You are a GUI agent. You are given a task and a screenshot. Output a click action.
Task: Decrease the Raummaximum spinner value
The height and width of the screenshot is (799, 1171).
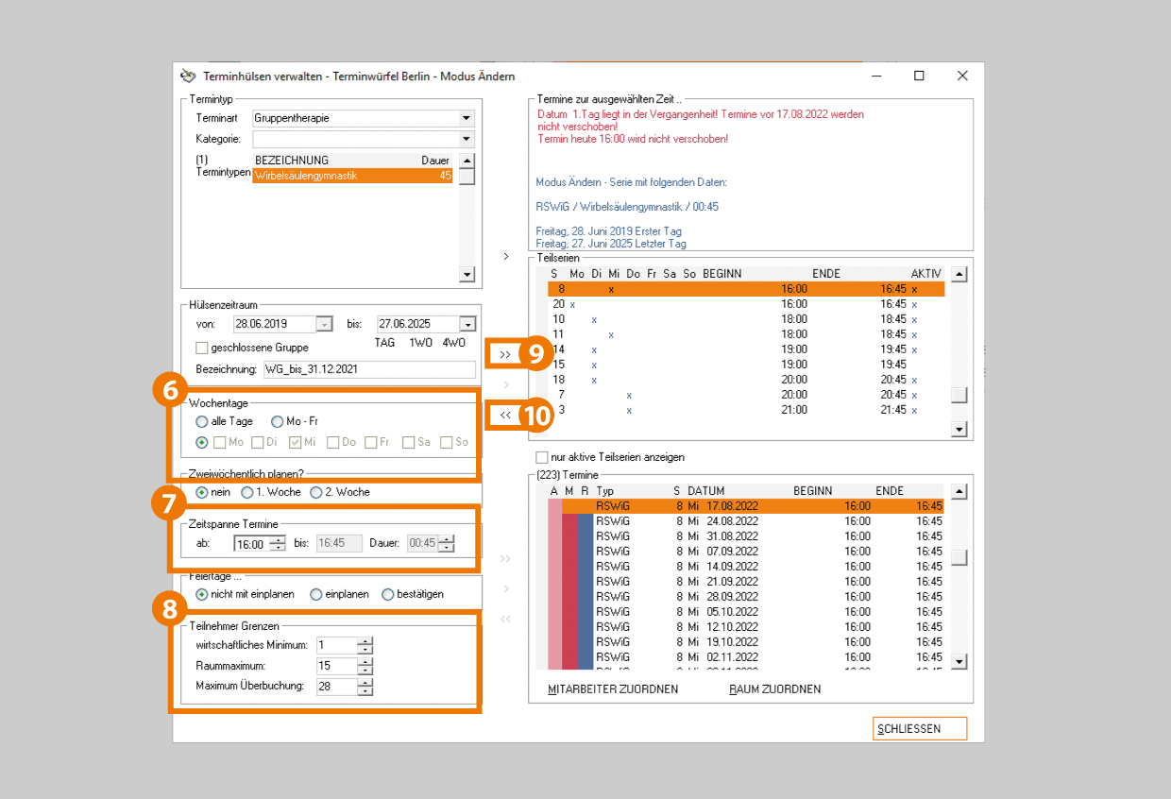tap(365, 671)
